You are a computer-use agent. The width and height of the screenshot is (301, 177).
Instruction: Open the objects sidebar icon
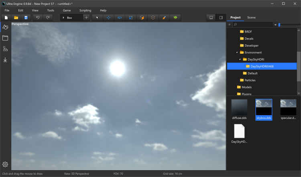tap(5, 27)
